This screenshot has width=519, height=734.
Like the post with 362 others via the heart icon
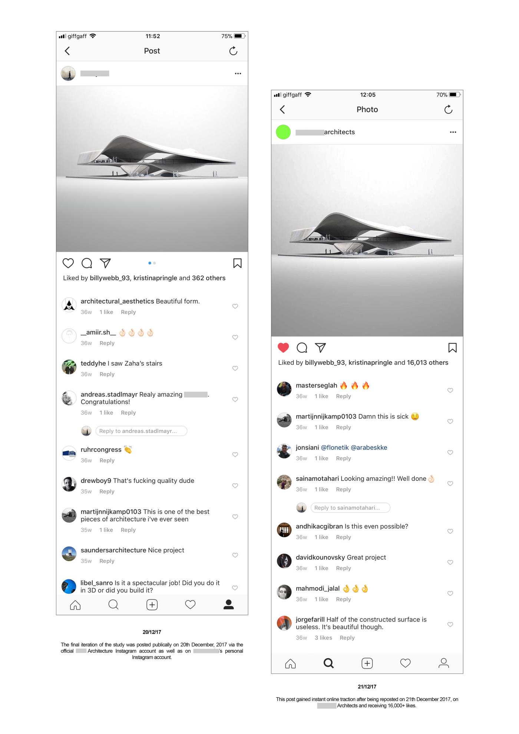point(68,263)
